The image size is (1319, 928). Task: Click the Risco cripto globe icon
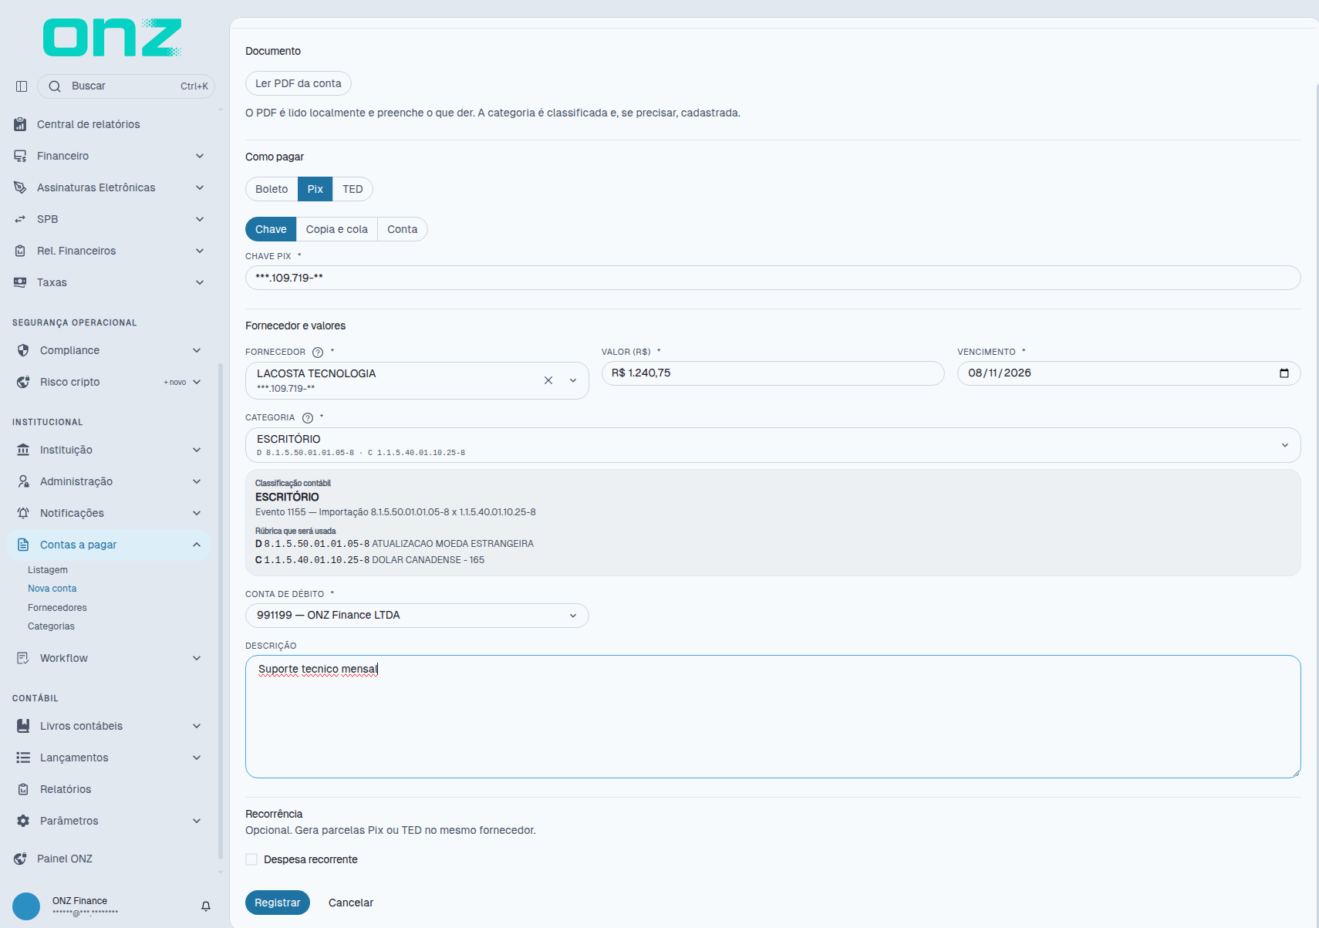tap(23, 382)
